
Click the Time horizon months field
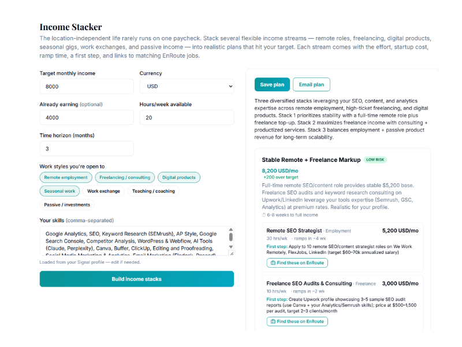click(87, 149)
